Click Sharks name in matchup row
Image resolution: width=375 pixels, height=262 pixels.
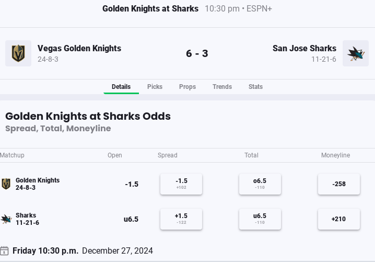point(26,215)
